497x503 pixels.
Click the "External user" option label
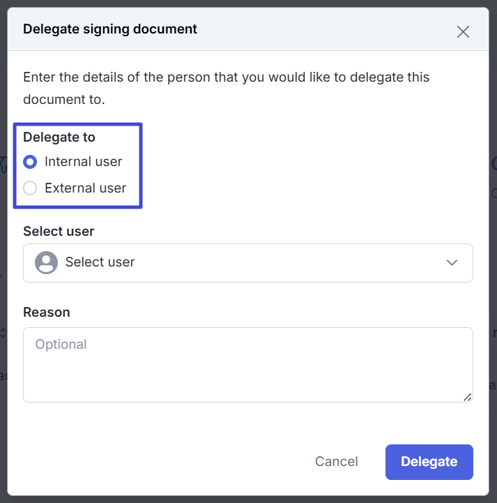pos(85,188)
